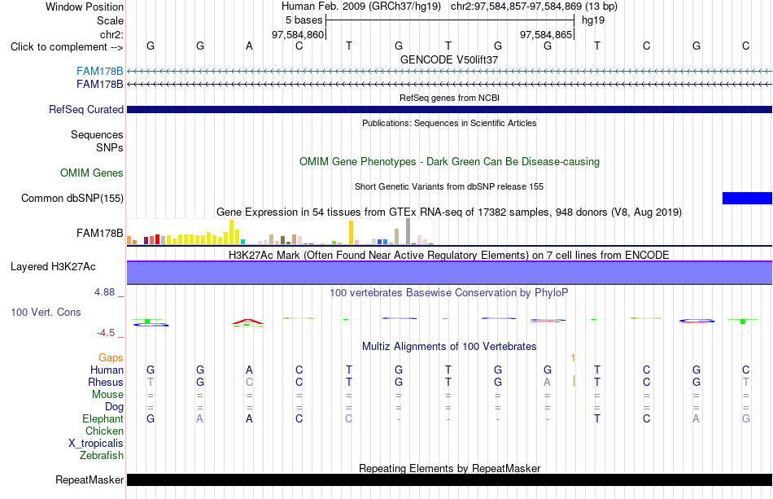The width and height of the screenshot is (773, 499).
Task: Select the Dog alignment row label
Action: pyautogui.click(x=114, y=407)
